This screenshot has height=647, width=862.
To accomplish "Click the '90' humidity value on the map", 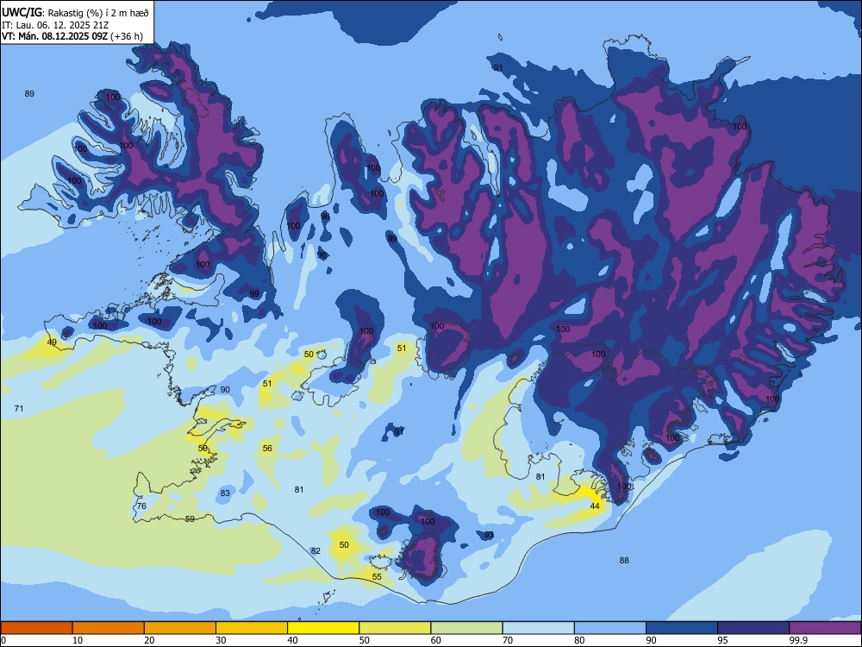I will point(225,390).
